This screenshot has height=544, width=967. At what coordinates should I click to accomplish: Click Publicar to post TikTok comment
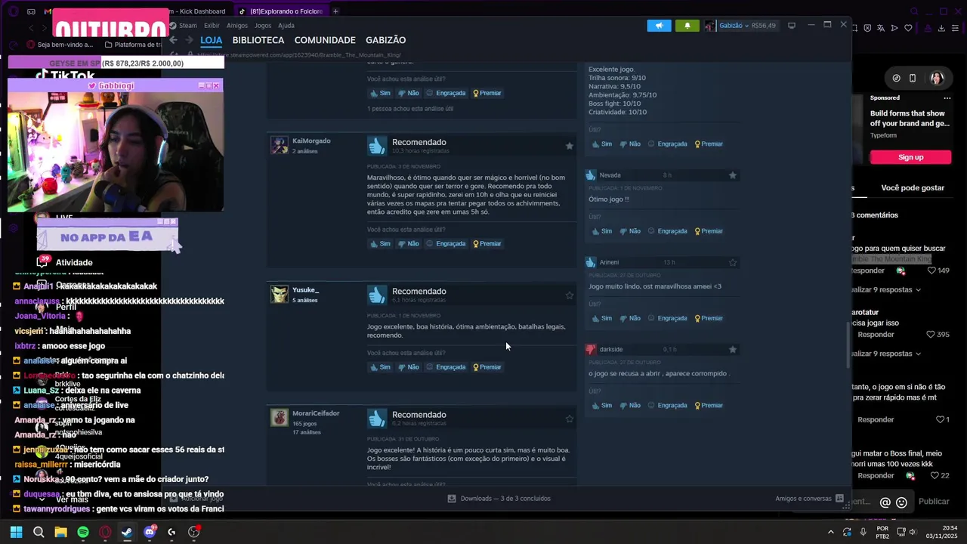click(934, 502)
